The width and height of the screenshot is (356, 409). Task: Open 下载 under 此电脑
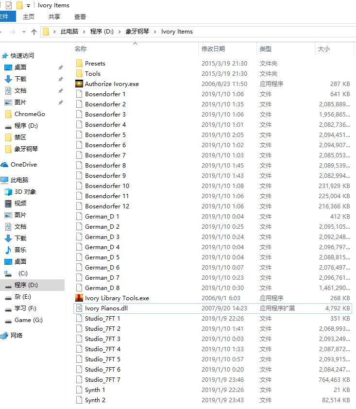click(x=20, y=238)
